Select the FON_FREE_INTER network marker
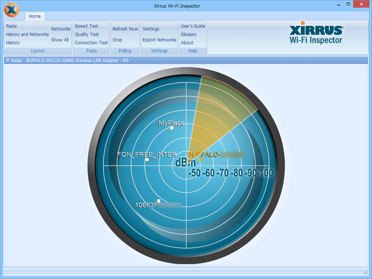The height and width of the screenshot is (279, 372). click(147, 159)
